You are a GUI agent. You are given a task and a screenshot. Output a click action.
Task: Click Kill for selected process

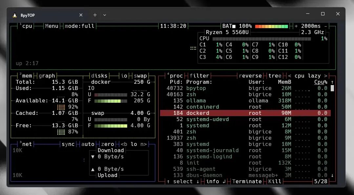pyautogui.click(x=275, y=182)
